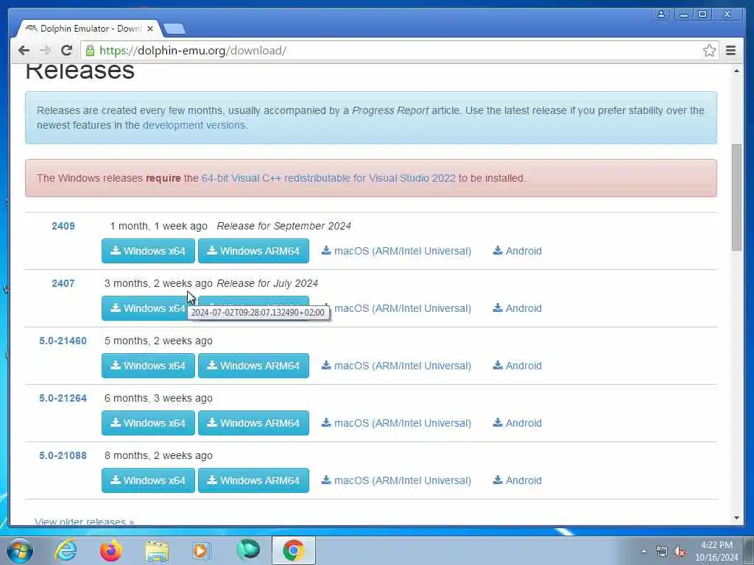Download 5.0-21460 Windows x64 build

pyautogui.click(x=148, y=366)
